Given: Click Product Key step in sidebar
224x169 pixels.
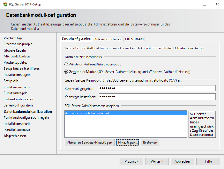Looking at the screenshot, I should pos(13,38).
